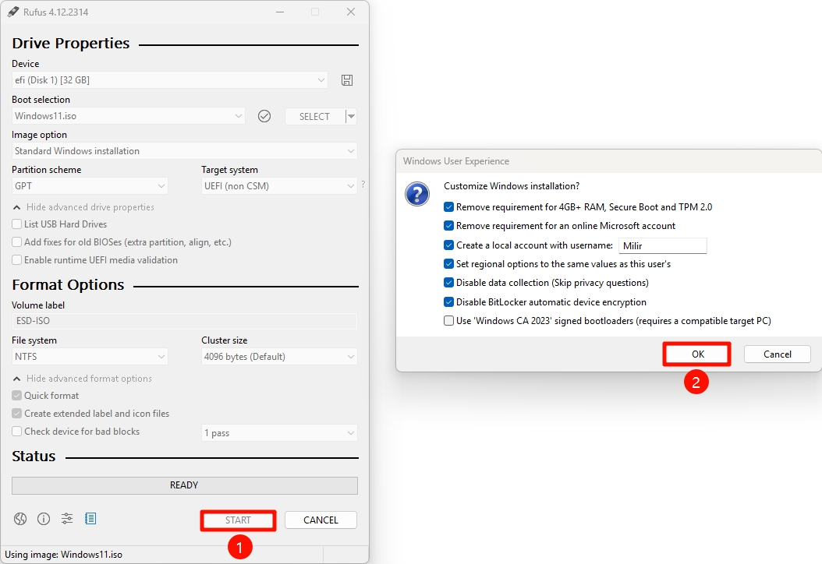Show the log icon
The height and width of the screenshot is (564, 822).
point(90,519)
